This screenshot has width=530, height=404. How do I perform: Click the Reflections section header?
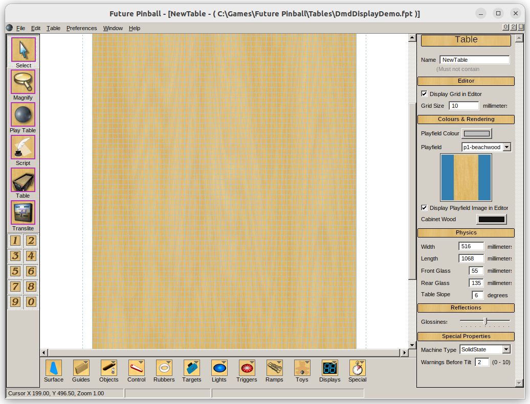point(466,307)
